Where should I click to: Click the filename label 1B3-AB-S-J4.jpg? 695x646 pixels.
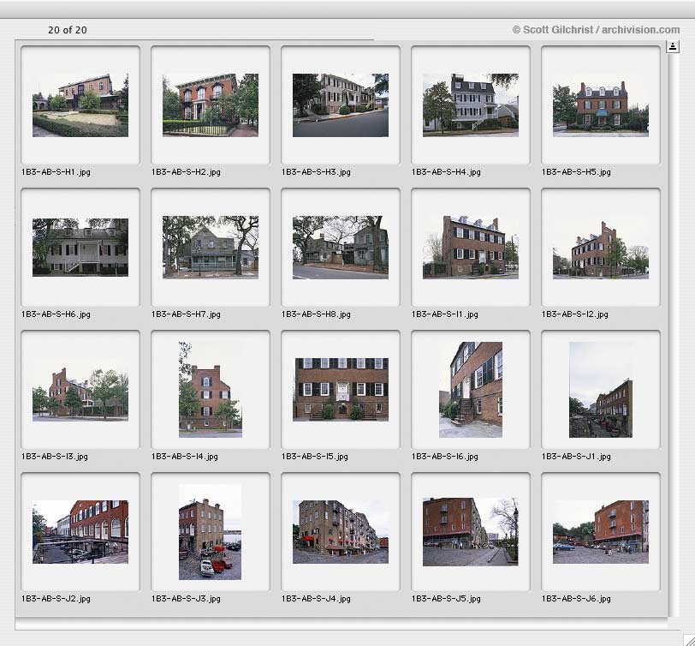coord(316,599)
